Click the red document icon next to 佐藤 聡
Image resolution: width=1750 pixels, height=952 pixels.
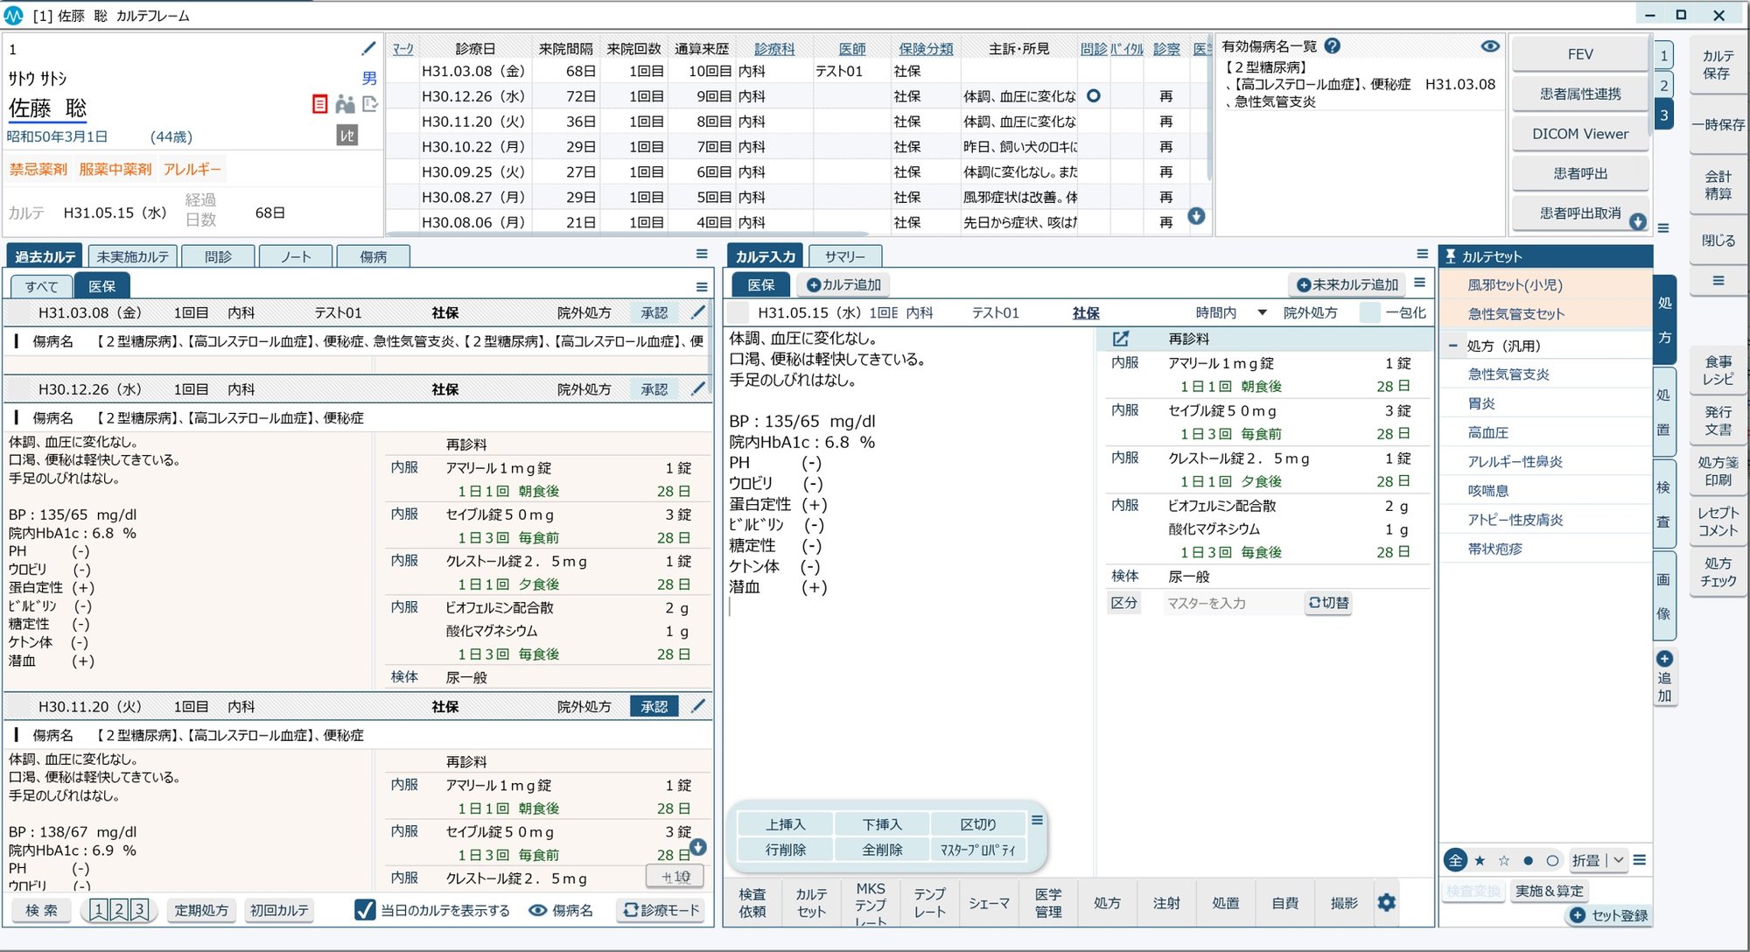pyautogui.click(x=319, y=105)
